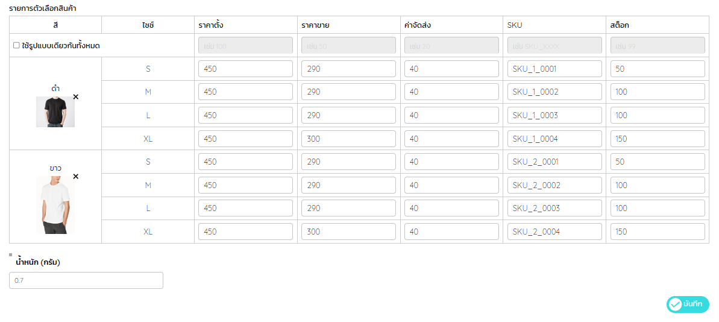Edit black XL selling price 300
The width and height of the screenshot is (719, 322).
[x=348, y=139]
